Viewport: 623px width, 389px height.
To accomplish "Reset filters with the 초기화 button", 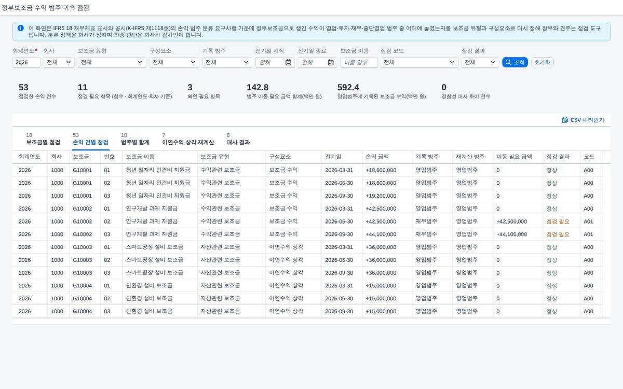I will click(542, 62).
